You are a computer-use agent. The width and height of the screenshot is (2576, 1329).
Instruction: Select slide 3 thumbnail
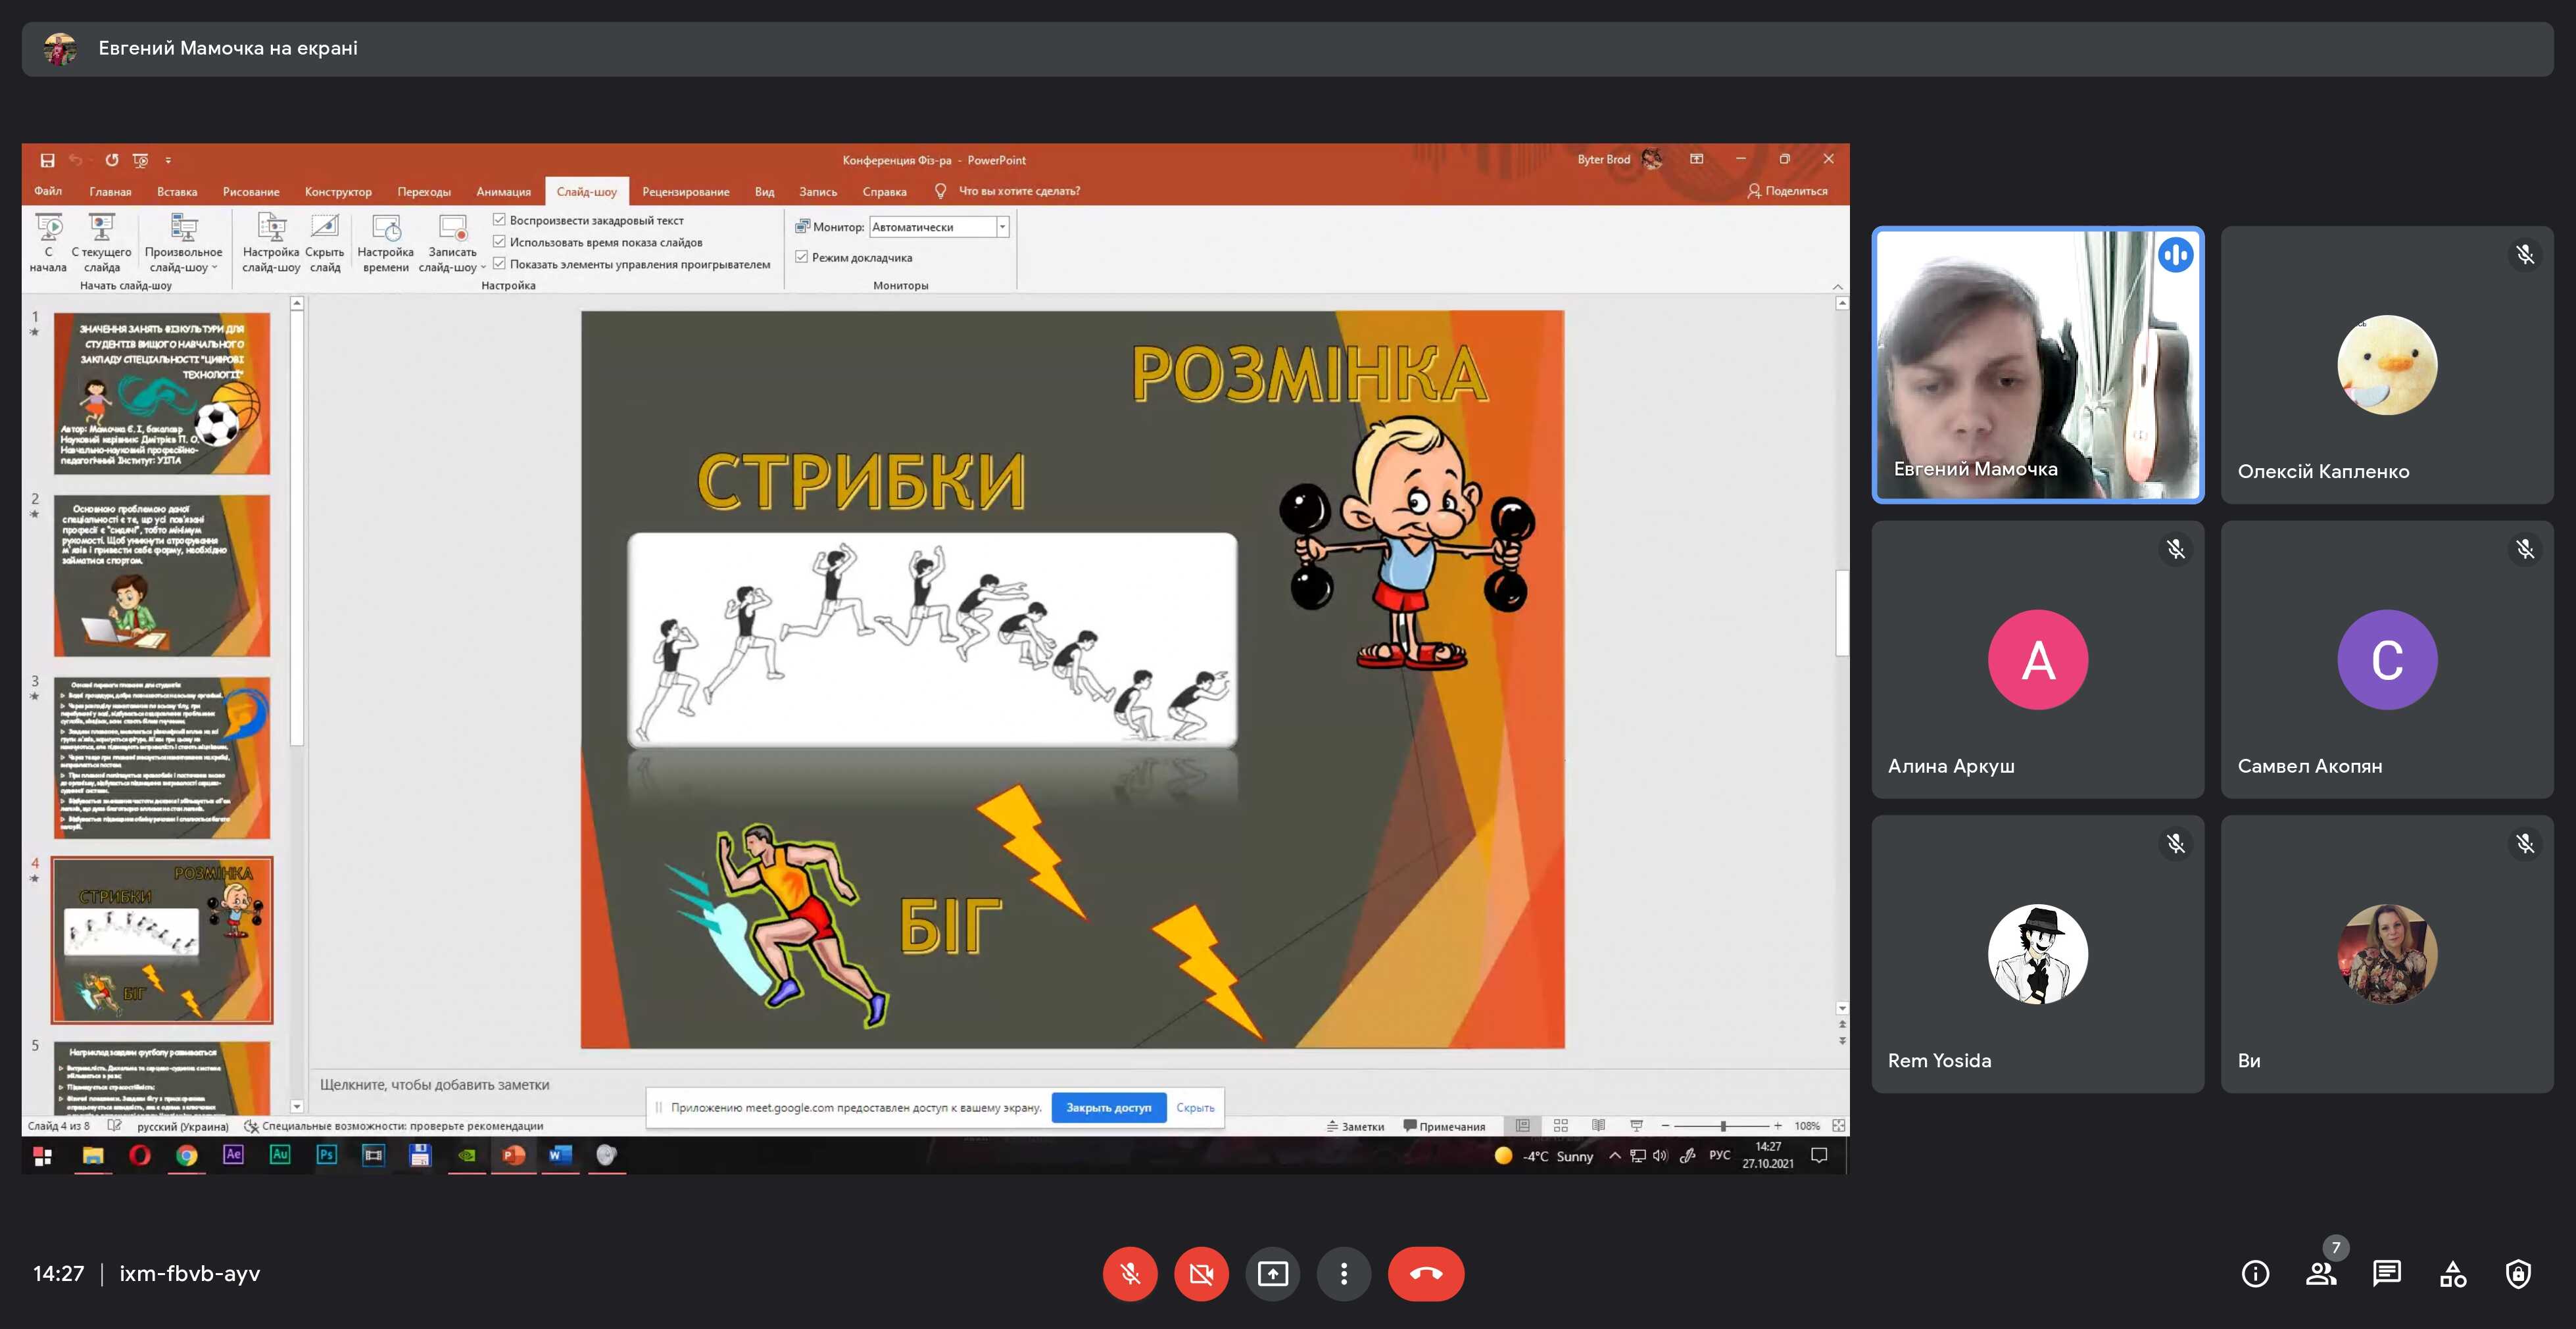(x=161, y=757)
